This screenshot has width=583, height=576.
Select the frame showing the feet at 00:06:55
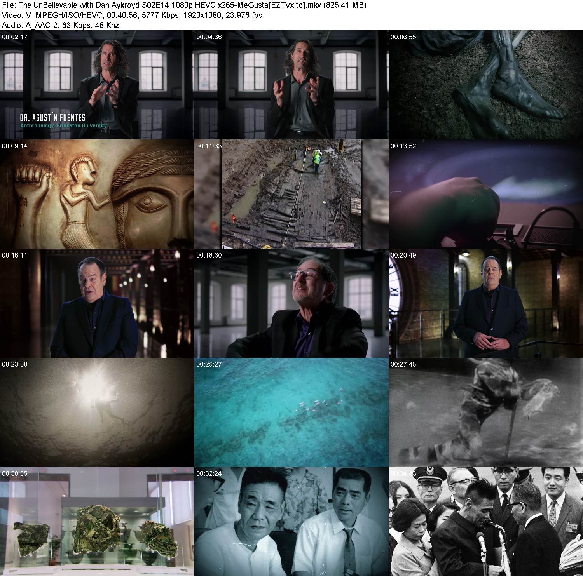[486, 85]
